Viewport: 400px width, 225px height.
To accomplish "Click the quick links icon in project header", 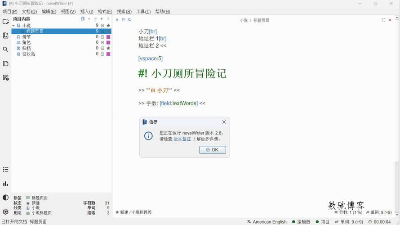I will coord(83,19).
